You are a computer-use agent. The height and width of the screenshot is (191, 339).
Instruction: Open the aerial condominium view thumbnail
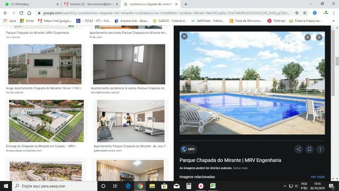pyautogui.click(x=46, y=121)
